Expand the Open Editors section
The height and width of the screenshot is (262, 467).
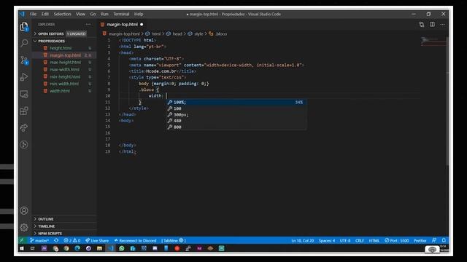click(x=64, y=33)
